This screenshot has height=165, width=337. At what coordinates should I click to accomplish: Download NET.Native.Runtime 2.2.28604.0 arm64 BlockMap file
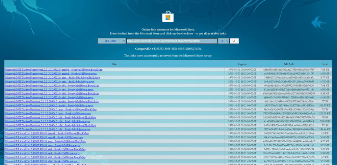click(52, 102)
